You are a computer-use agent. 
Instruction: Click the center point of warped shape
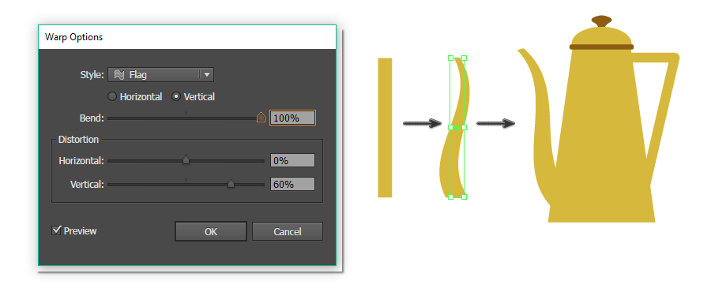pos(457,128)
